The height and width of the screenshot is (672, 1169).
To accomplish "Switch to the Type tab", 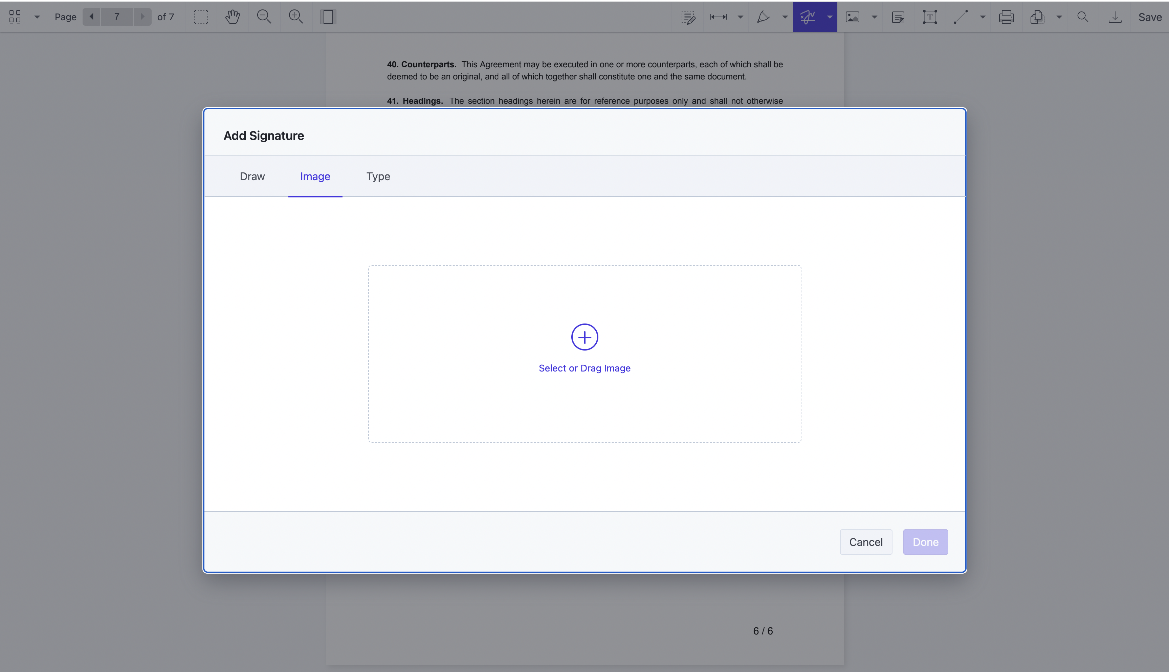I will click(x=378, y=176).
